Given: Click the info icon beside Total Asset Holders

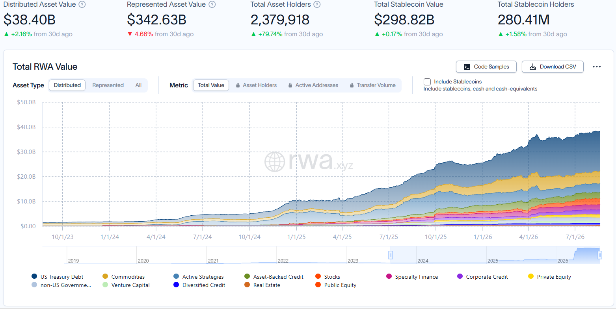Looking at the screenshot, I should click(x=317, y=4).
